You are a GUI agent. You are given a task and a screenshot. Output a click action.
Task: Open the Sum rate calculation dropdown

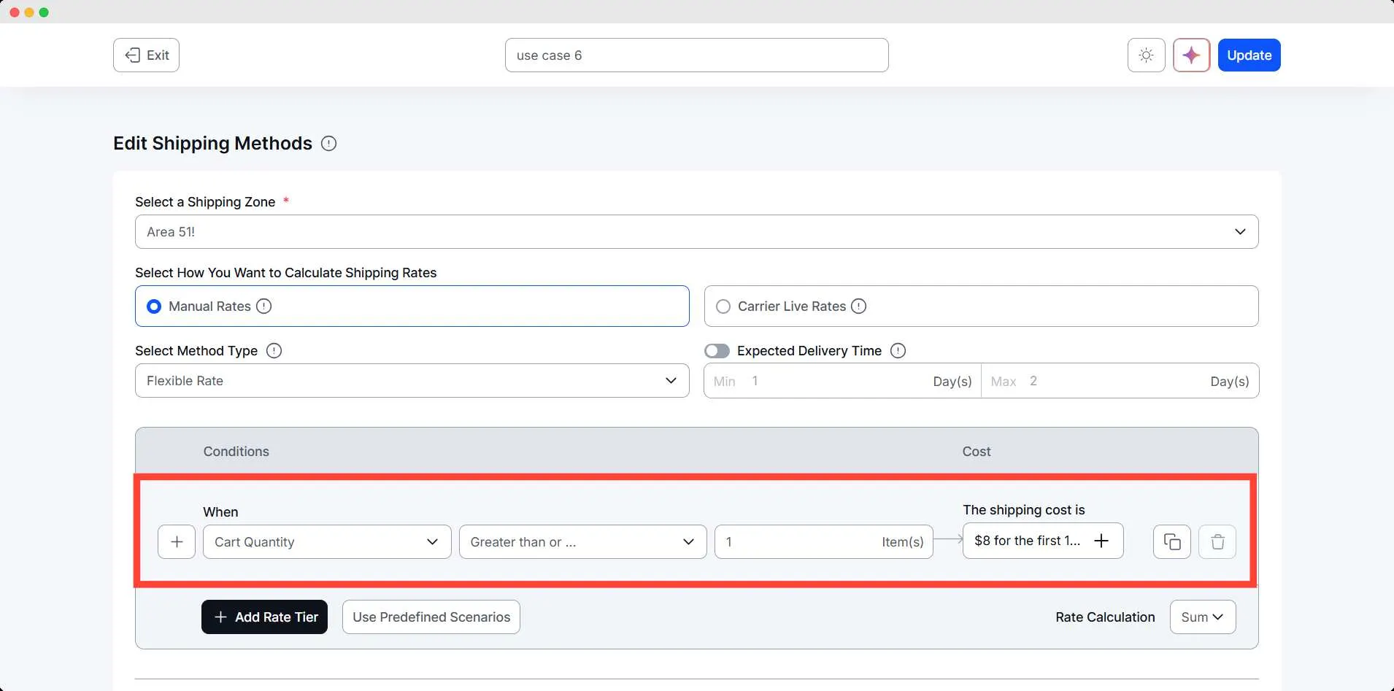(1202, 617)
